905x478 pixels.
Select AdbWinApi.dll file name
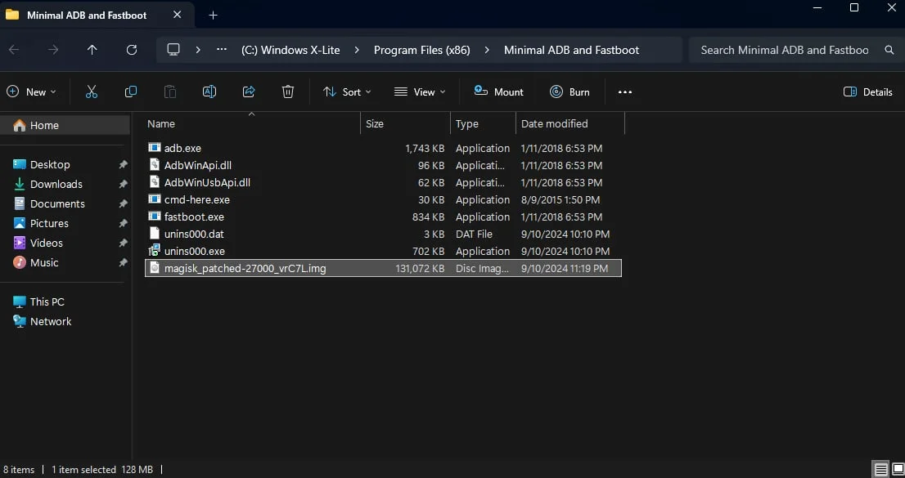tap(197, 166)
